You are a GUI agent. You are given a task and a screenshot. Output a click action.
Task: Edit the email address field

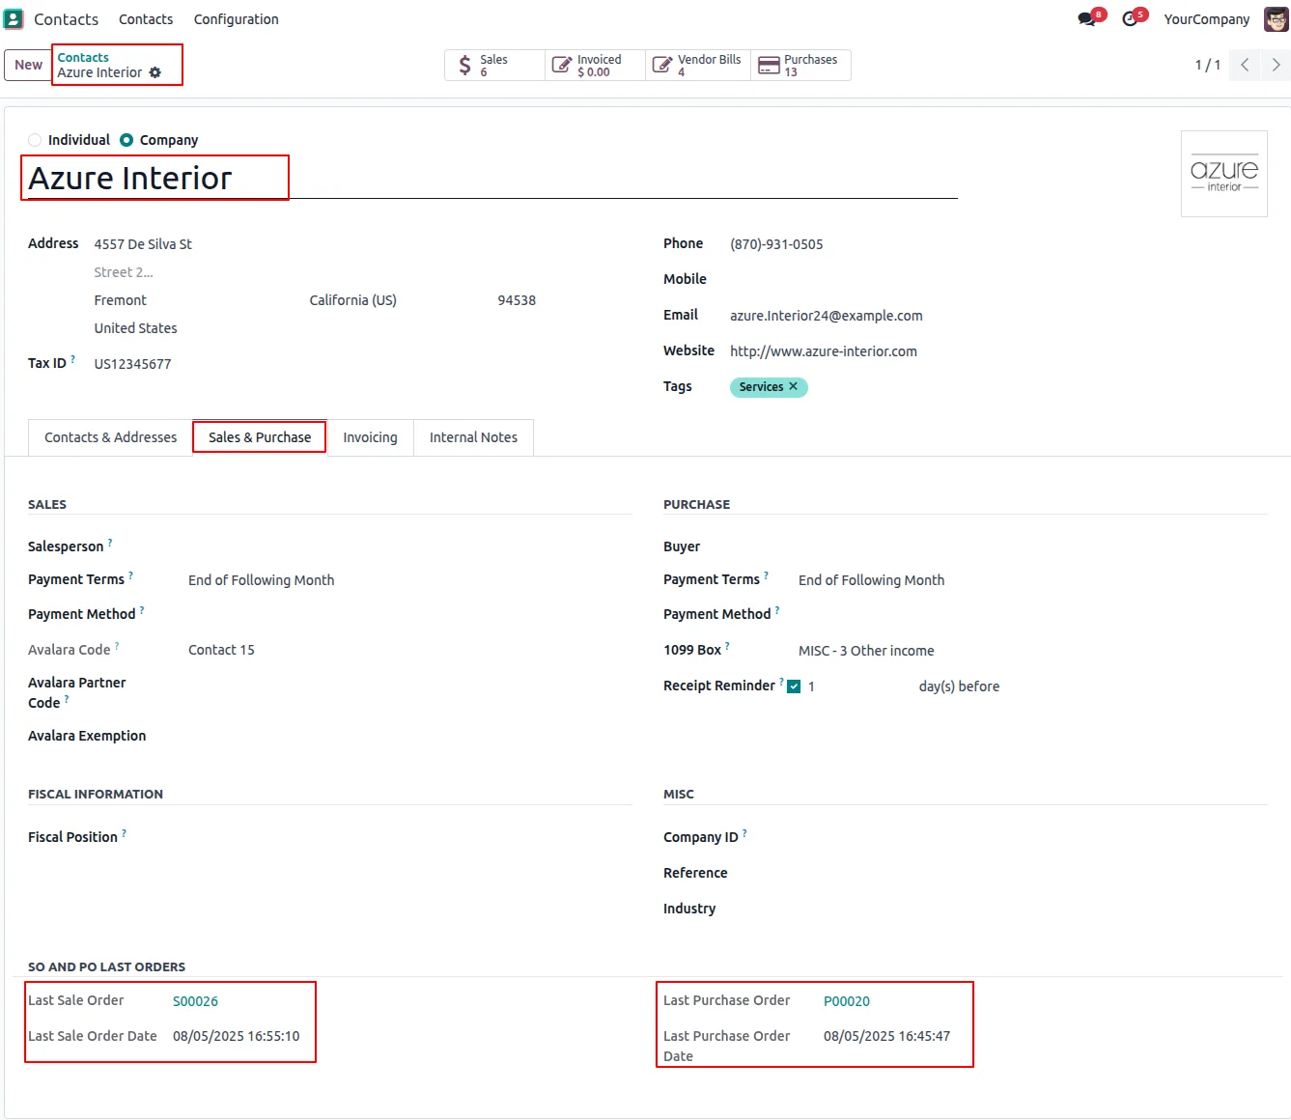(x=826, y=316)
